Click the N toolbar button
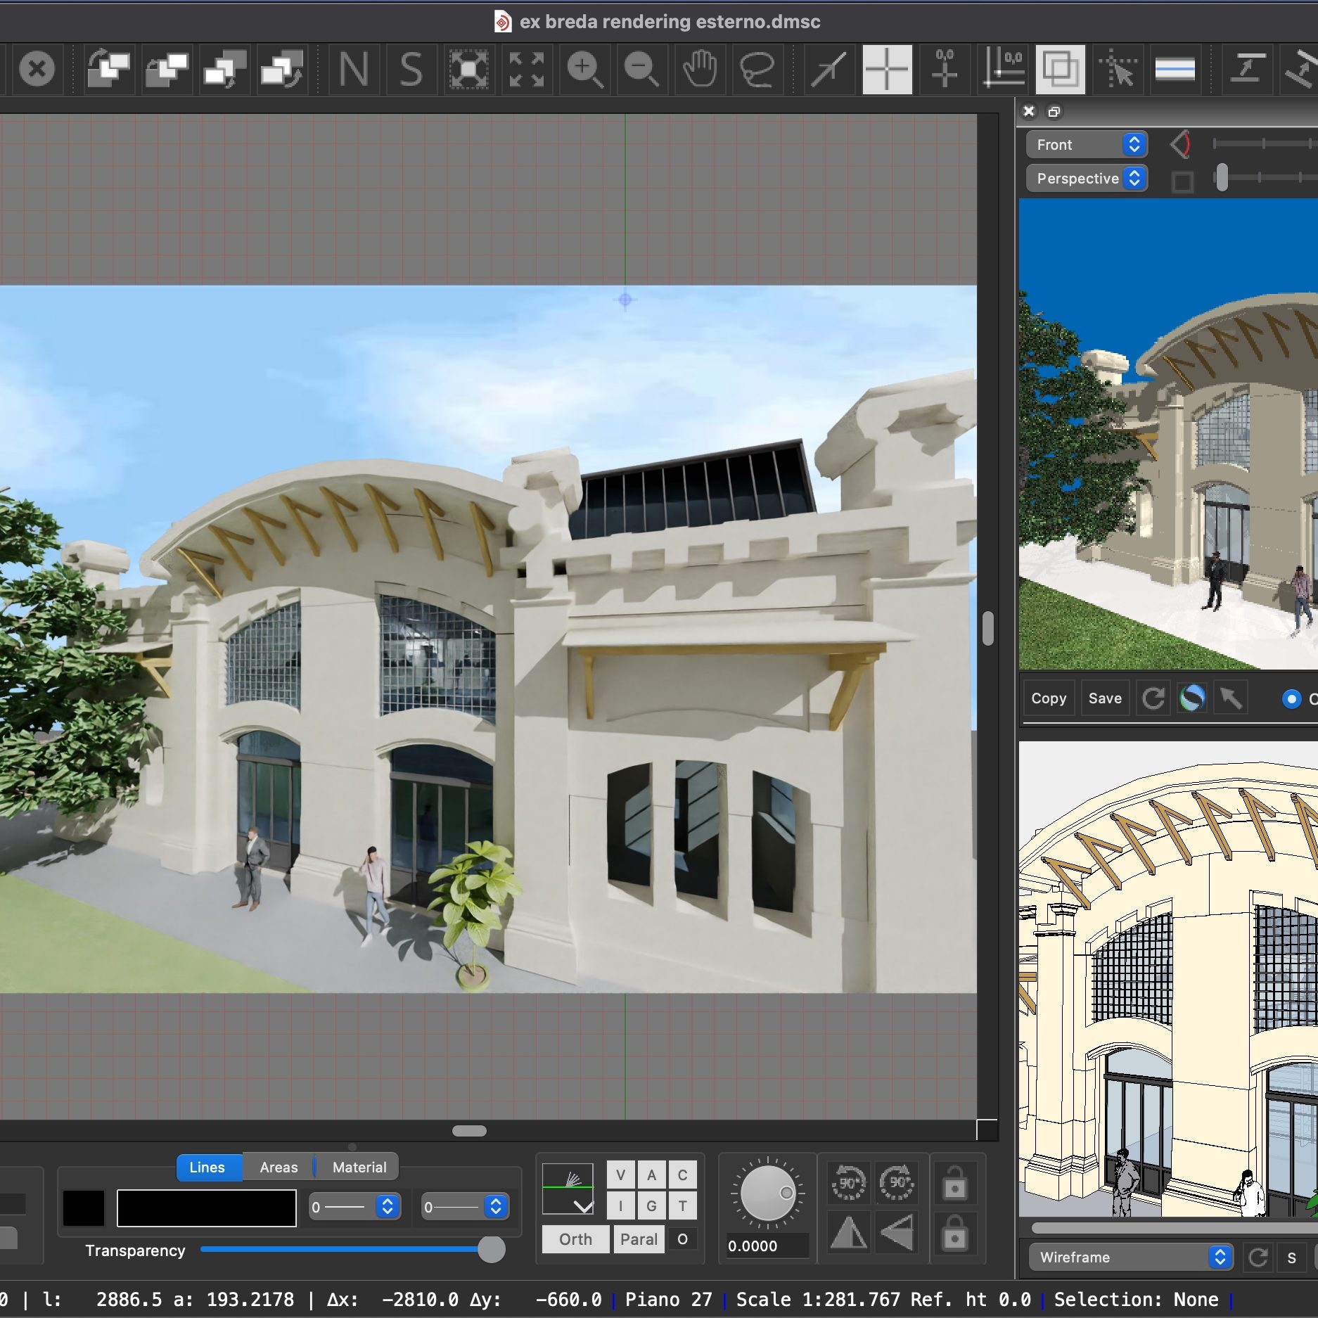The height and width of the screenshot is (1318, 1318). coord(353,70)
